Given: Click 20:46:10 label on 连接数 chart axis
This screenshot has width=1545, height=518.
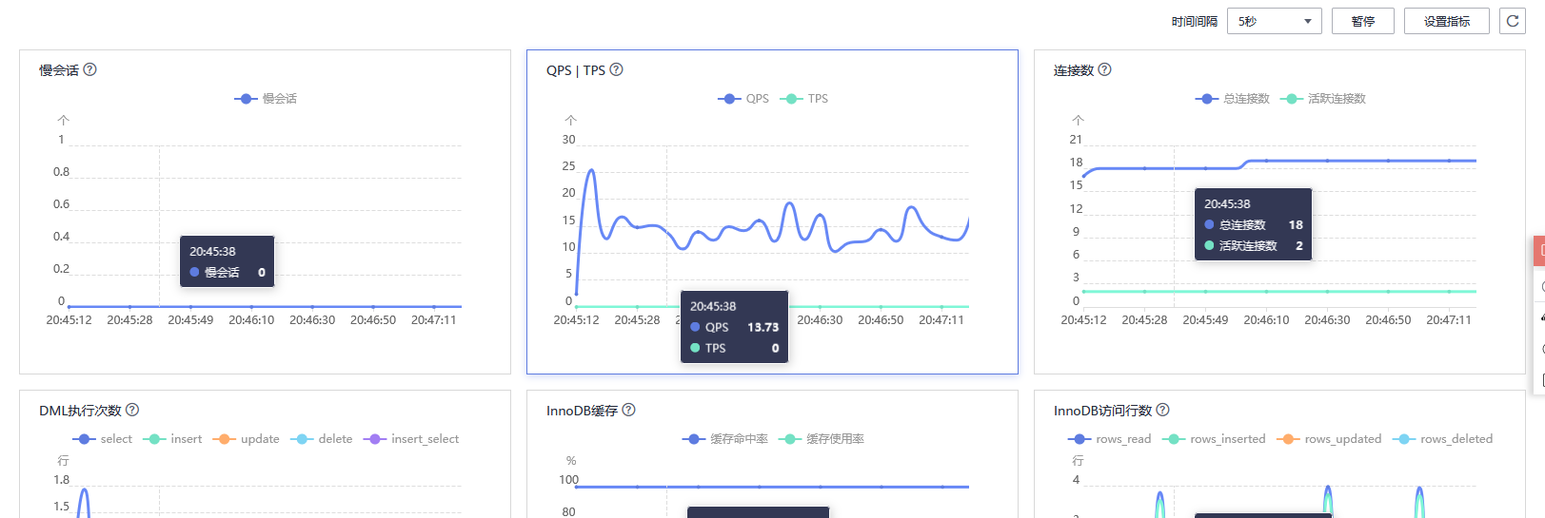Looking at the screenshot, I should 1266,320.
